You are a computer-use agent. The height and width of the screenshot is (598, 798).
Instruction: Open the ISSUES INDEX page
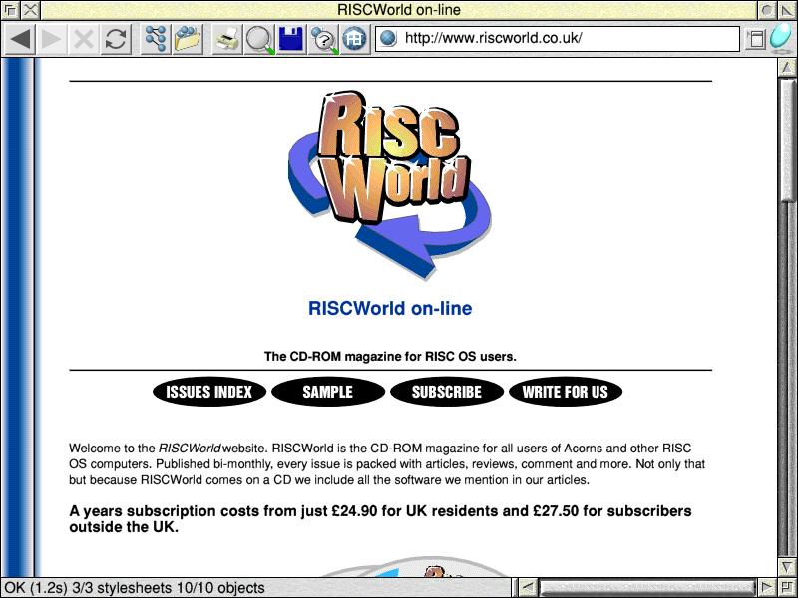[209, 392]
